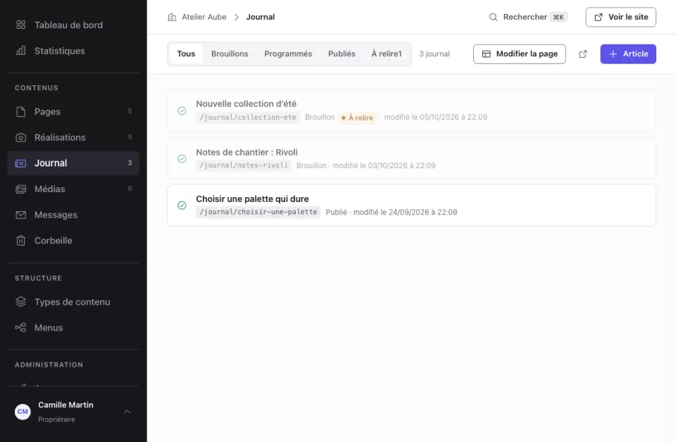Click the Réalisations camera icon
This screenshot has height=442, width=676.
20,137
